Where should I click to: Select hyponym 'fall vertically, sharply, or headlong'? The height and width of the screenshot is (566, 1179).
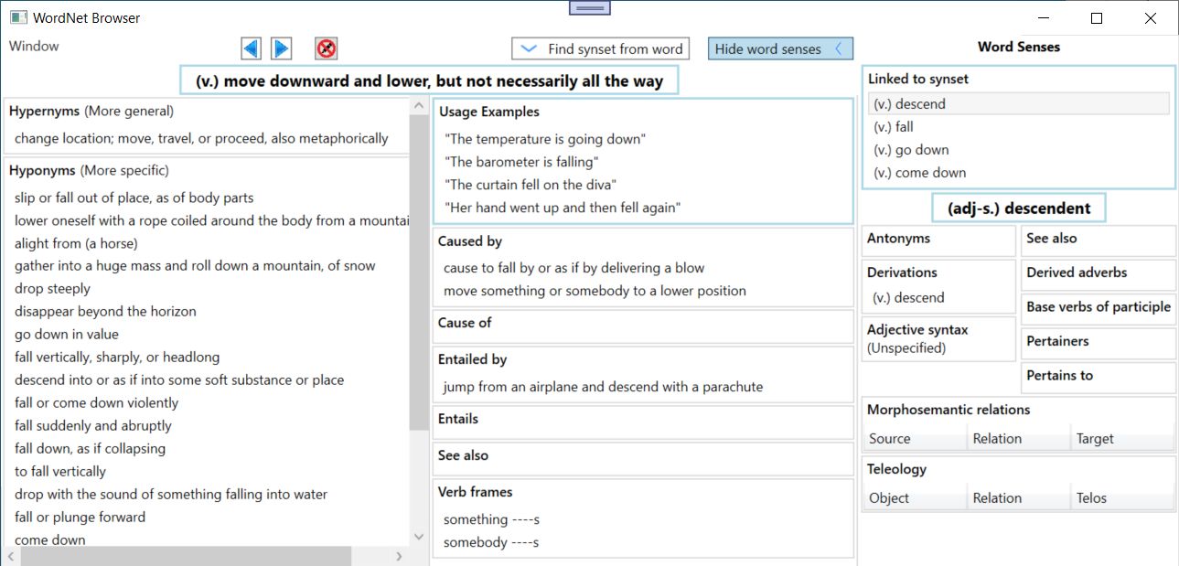point(117,358)
